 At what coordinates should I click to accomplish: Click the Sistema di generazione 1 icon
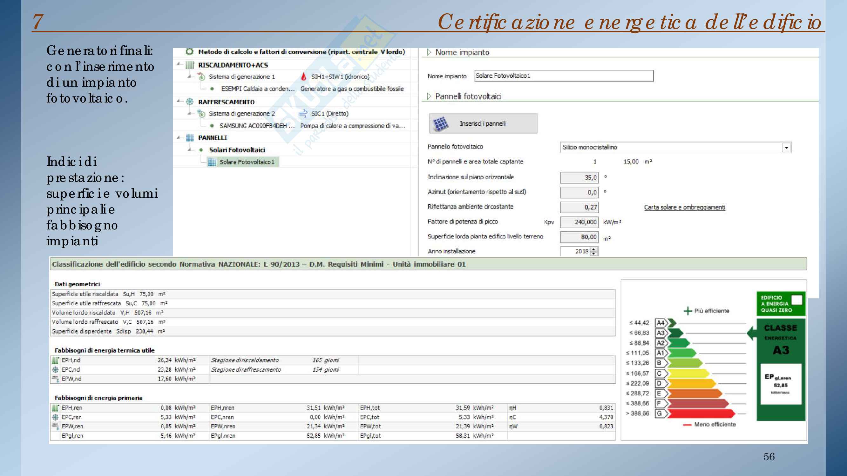pos(201,77)
